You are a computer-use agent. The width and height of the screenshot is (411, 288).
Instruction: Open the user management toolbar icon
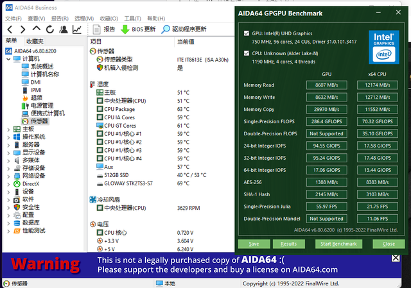tap(63, 30)
